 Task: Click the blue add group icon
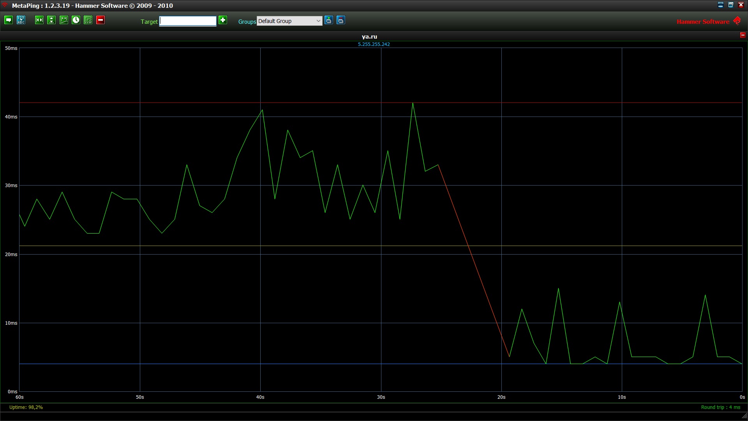tap(329, 20)
